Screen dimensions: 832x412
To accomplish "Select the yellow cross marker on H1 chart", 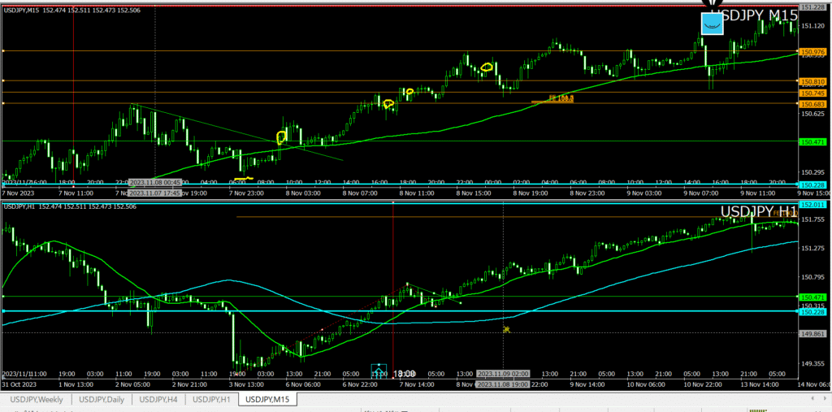I will (505, 329).
